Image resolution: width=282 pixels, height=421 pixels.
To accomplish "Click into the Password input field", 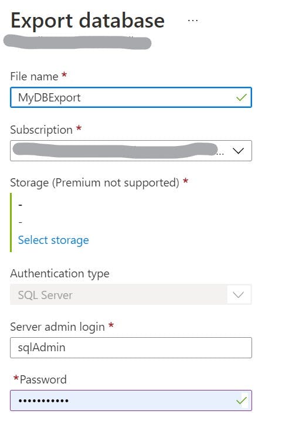I will coord(131,400).
